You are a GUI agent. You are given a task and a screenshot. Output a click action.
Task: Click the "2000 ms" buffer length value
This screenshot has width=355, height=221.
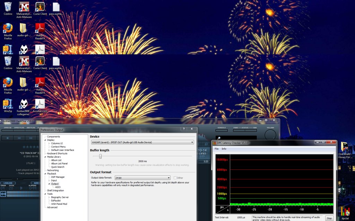pos(142,161)
